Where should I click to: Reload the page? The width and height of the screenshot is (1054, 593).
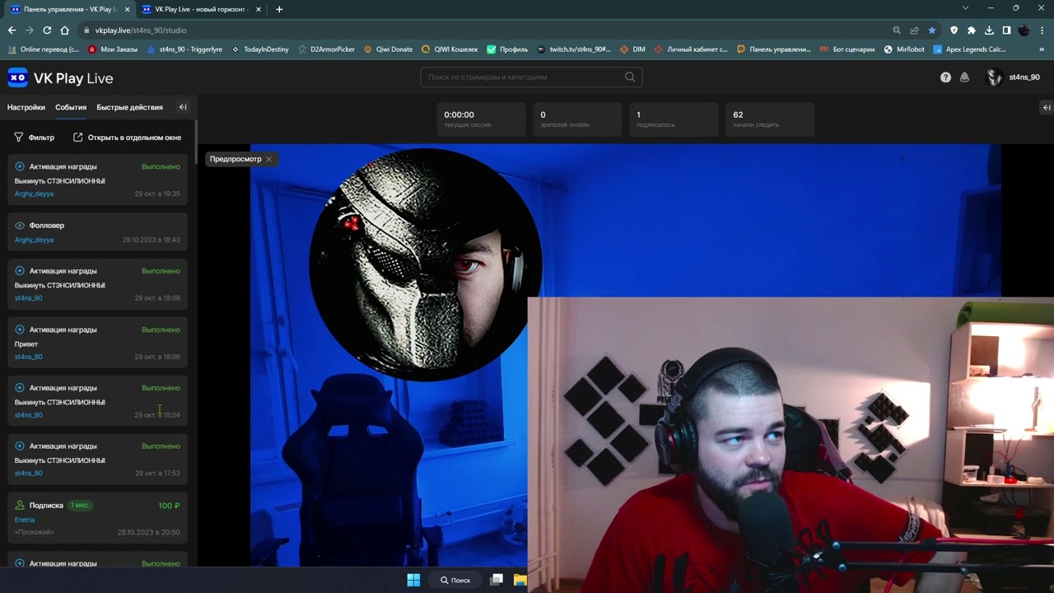pyautogui.click(x=47, y=30)
